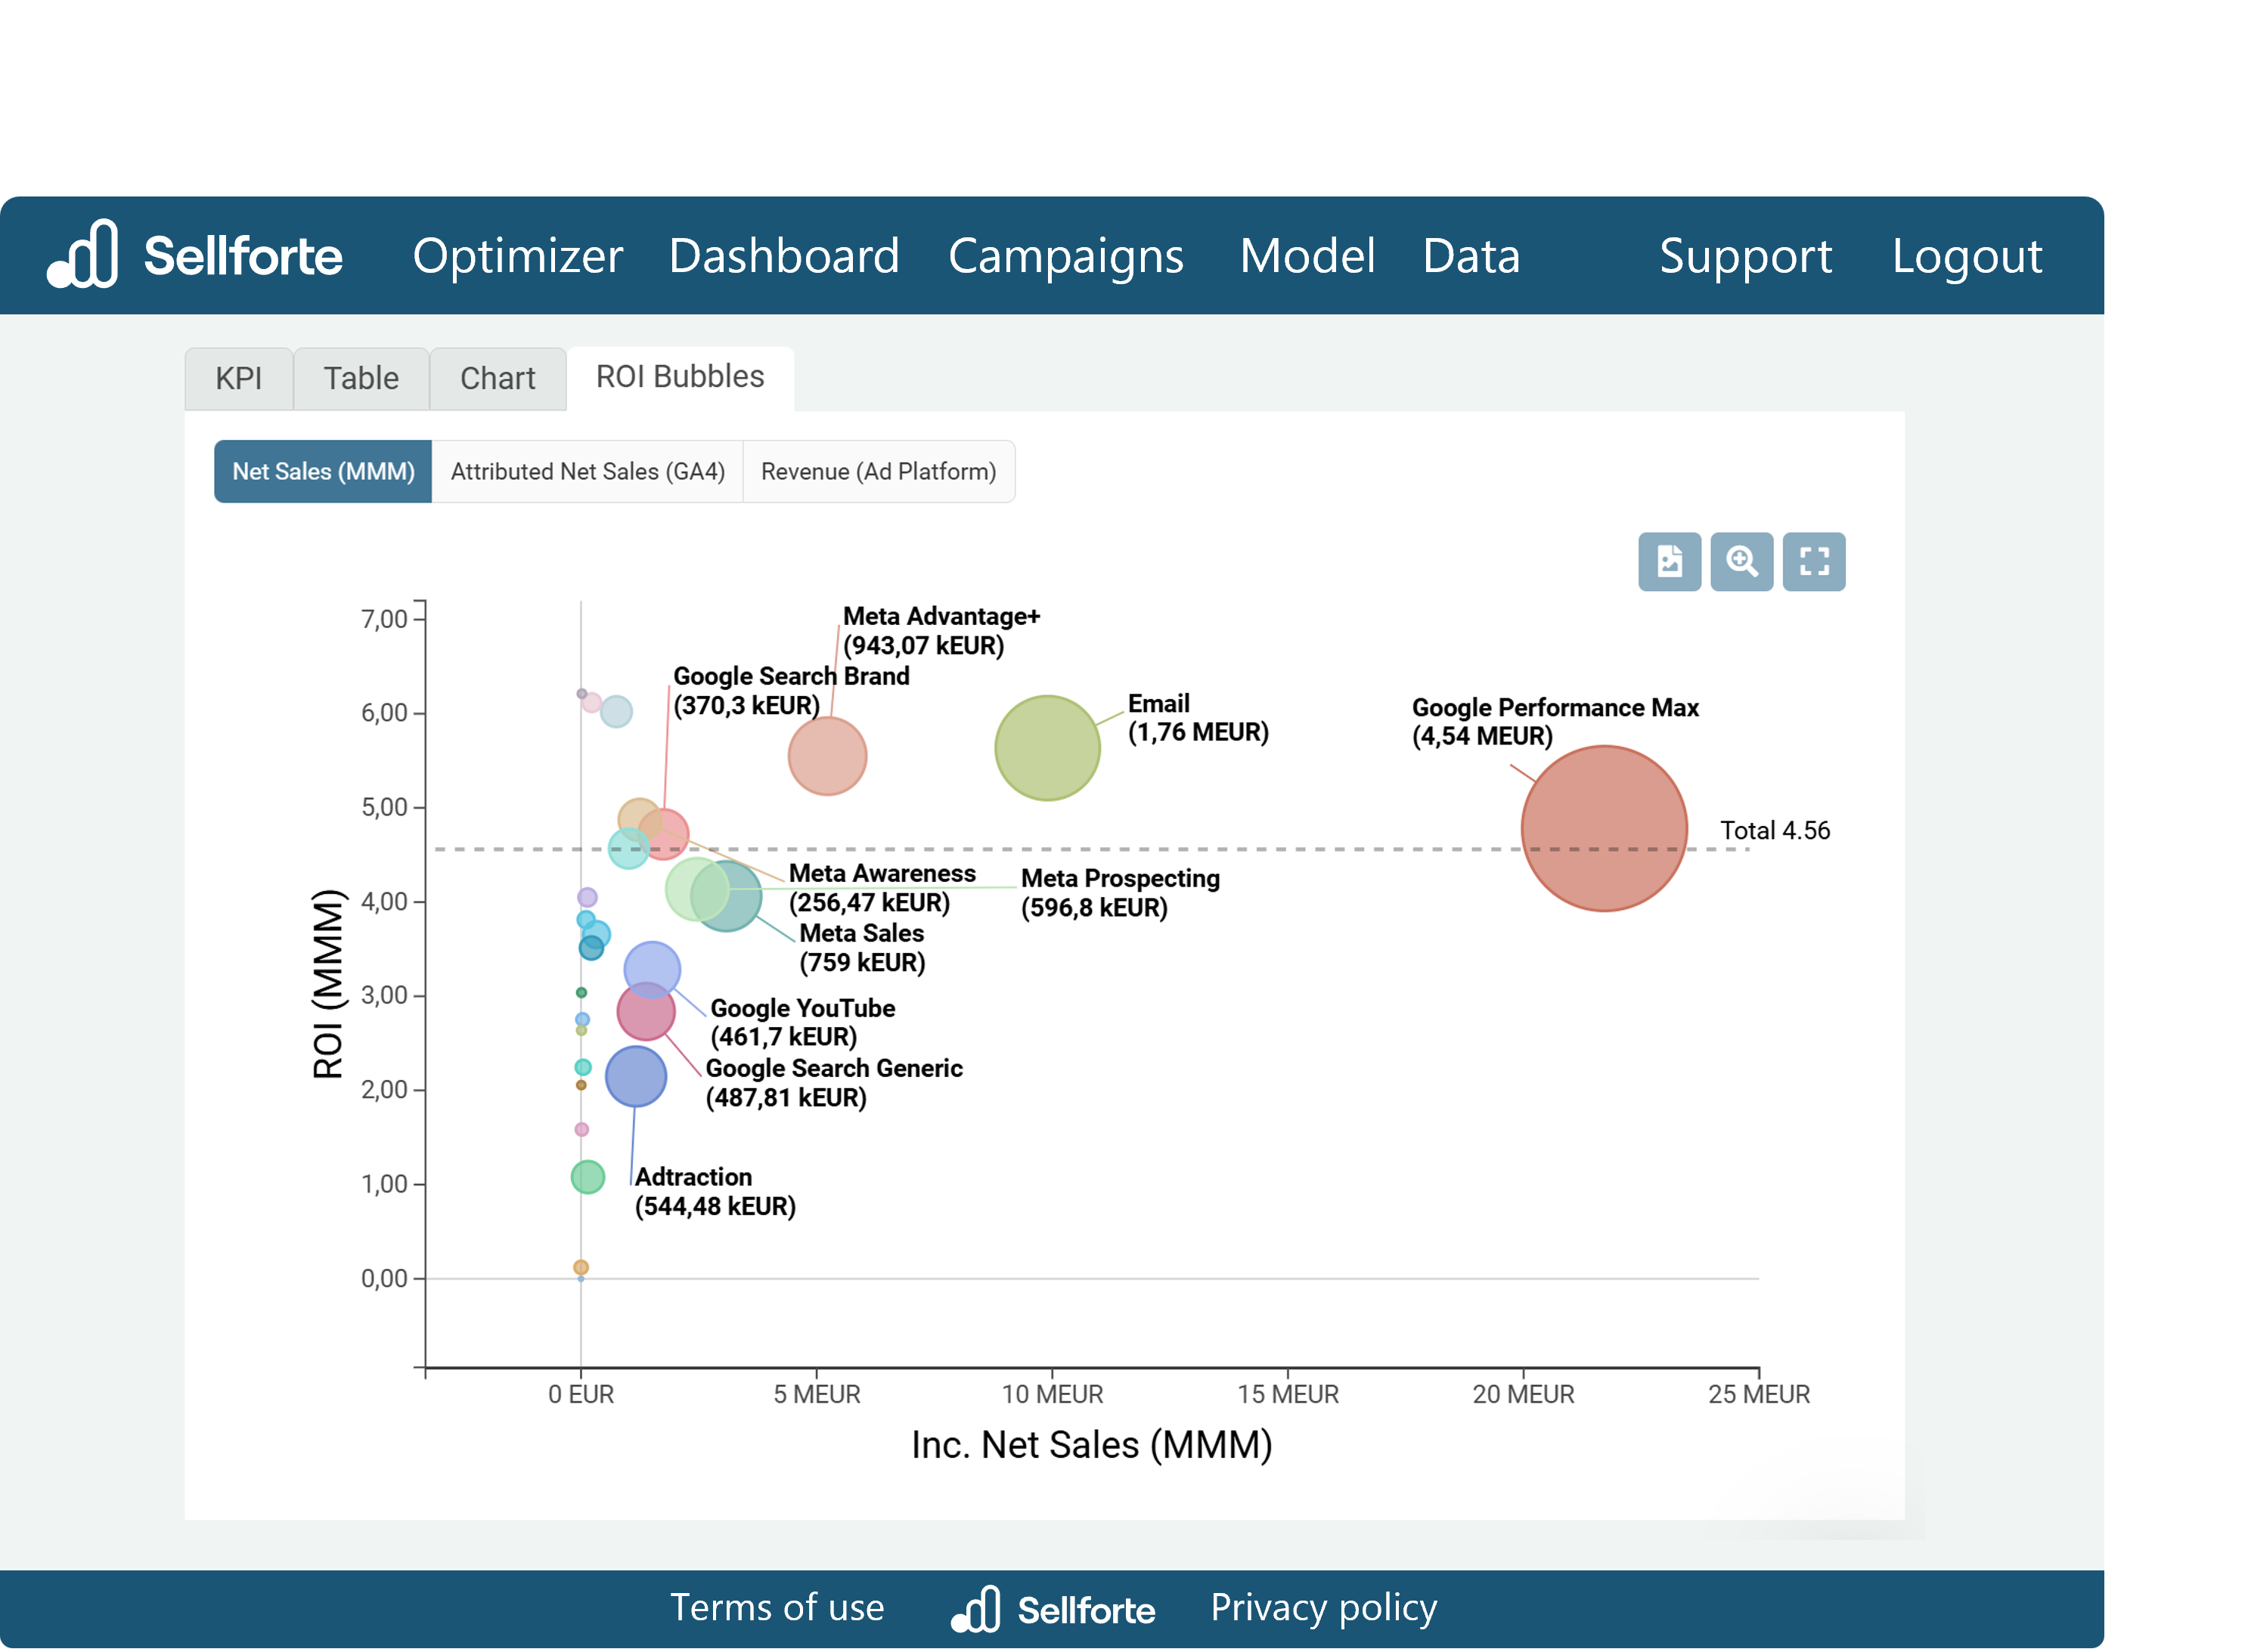Switch to the Chart tab
2248x1652 pixels.
click(498, 378)
